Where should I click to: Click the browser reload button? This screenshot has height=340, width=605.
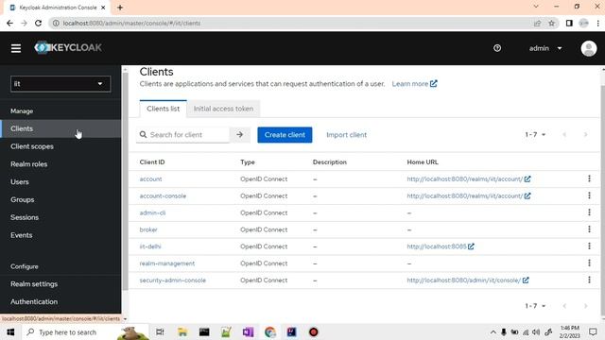tap(38, 23)
